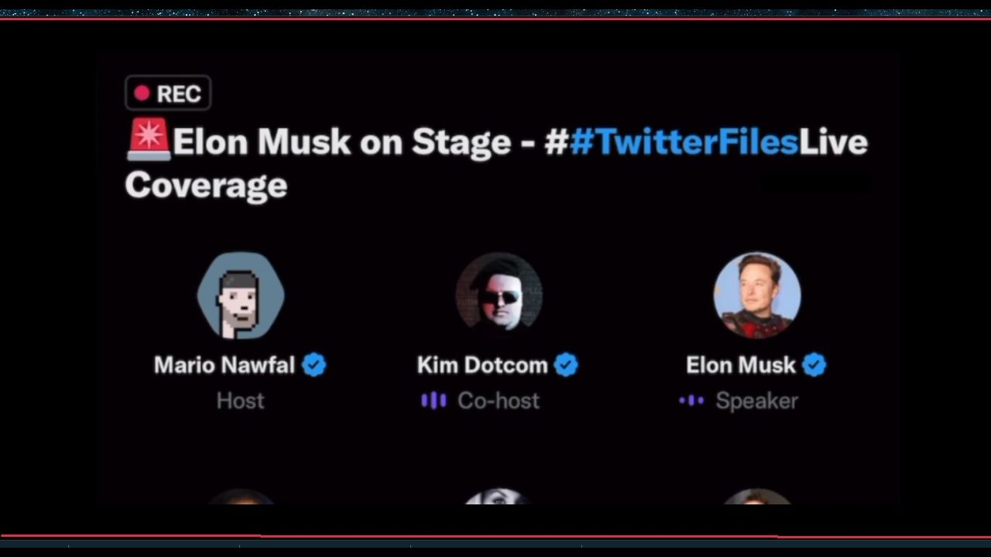Click the Elon Musk name label
The height and width of the screenshot is (557, 991).
point(741,364)
